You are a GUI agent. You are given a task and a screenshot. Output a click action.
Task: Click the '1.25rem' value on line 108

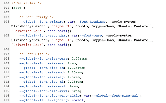coord(79,58)
